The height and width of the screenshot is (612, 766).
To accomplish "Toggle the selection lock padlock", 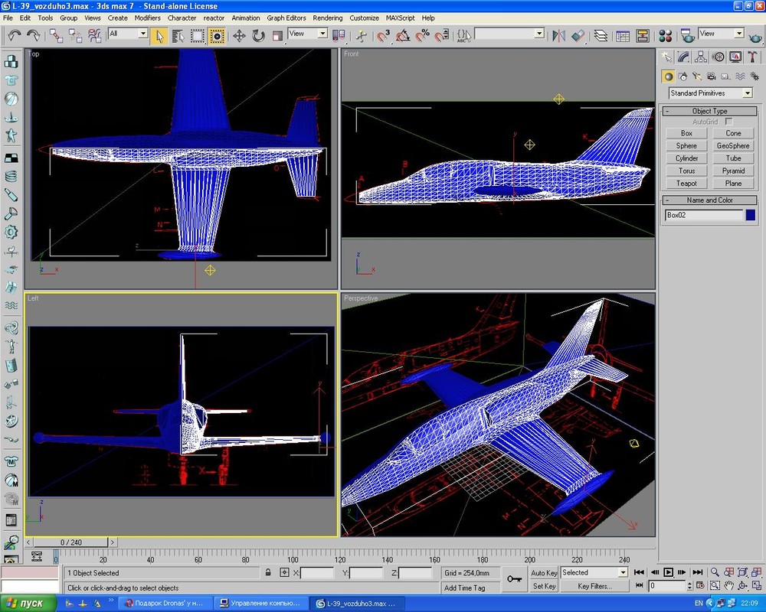I will point(268,572).
